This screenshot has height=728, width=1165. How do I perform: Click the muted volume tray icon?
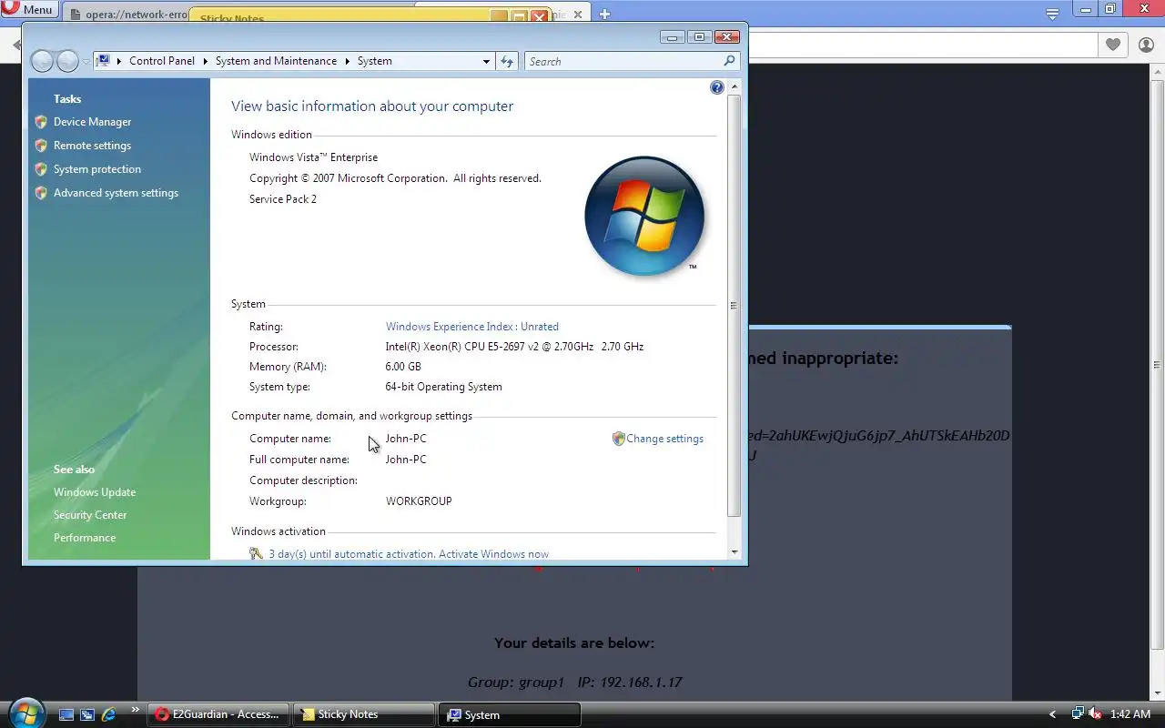(x=1096, y=714)
